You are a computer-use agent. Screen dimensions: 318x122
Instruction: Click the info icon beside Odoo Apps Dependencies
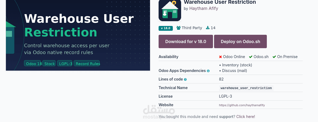tap(208, 71)
